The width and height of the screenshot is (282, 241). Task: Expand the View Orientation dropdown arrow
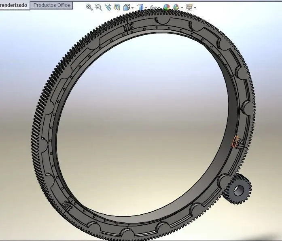[x=133, y=8]
